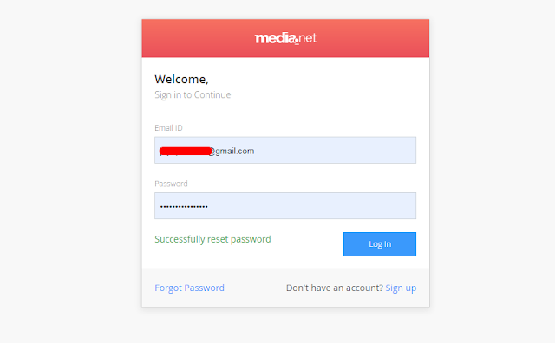Click the '.net' part of the logo
This screenshot has width=555, height=343.
point(308,38)
